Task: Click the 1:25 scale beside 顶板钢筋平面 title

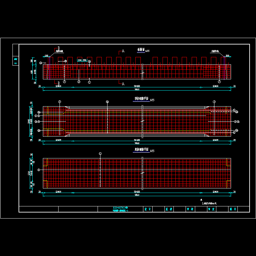Action: [152, 100]
